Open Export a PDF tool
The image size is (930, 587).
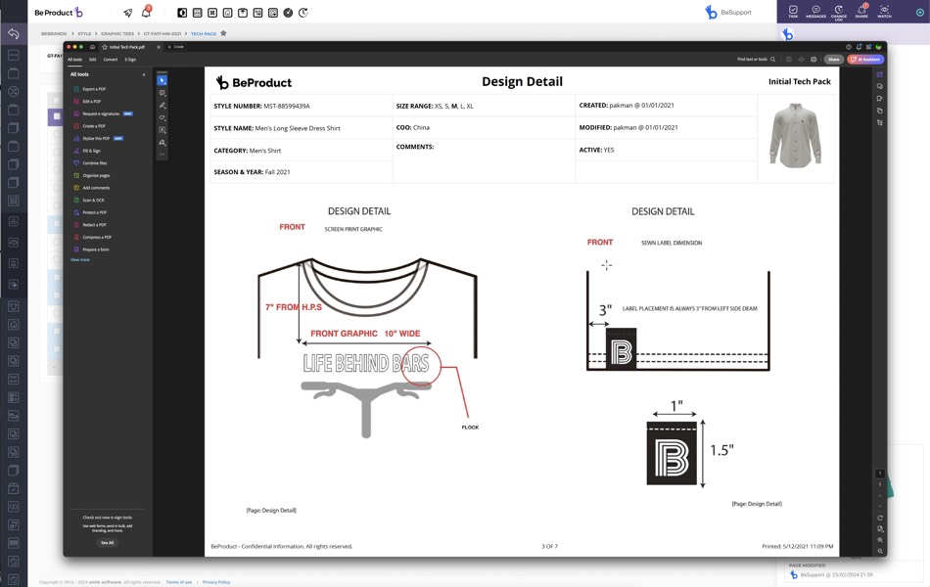point(89,89)
